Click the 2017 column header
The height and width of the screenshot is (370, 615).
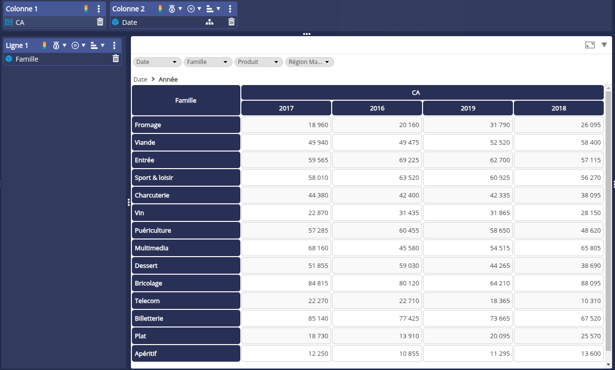286,108
